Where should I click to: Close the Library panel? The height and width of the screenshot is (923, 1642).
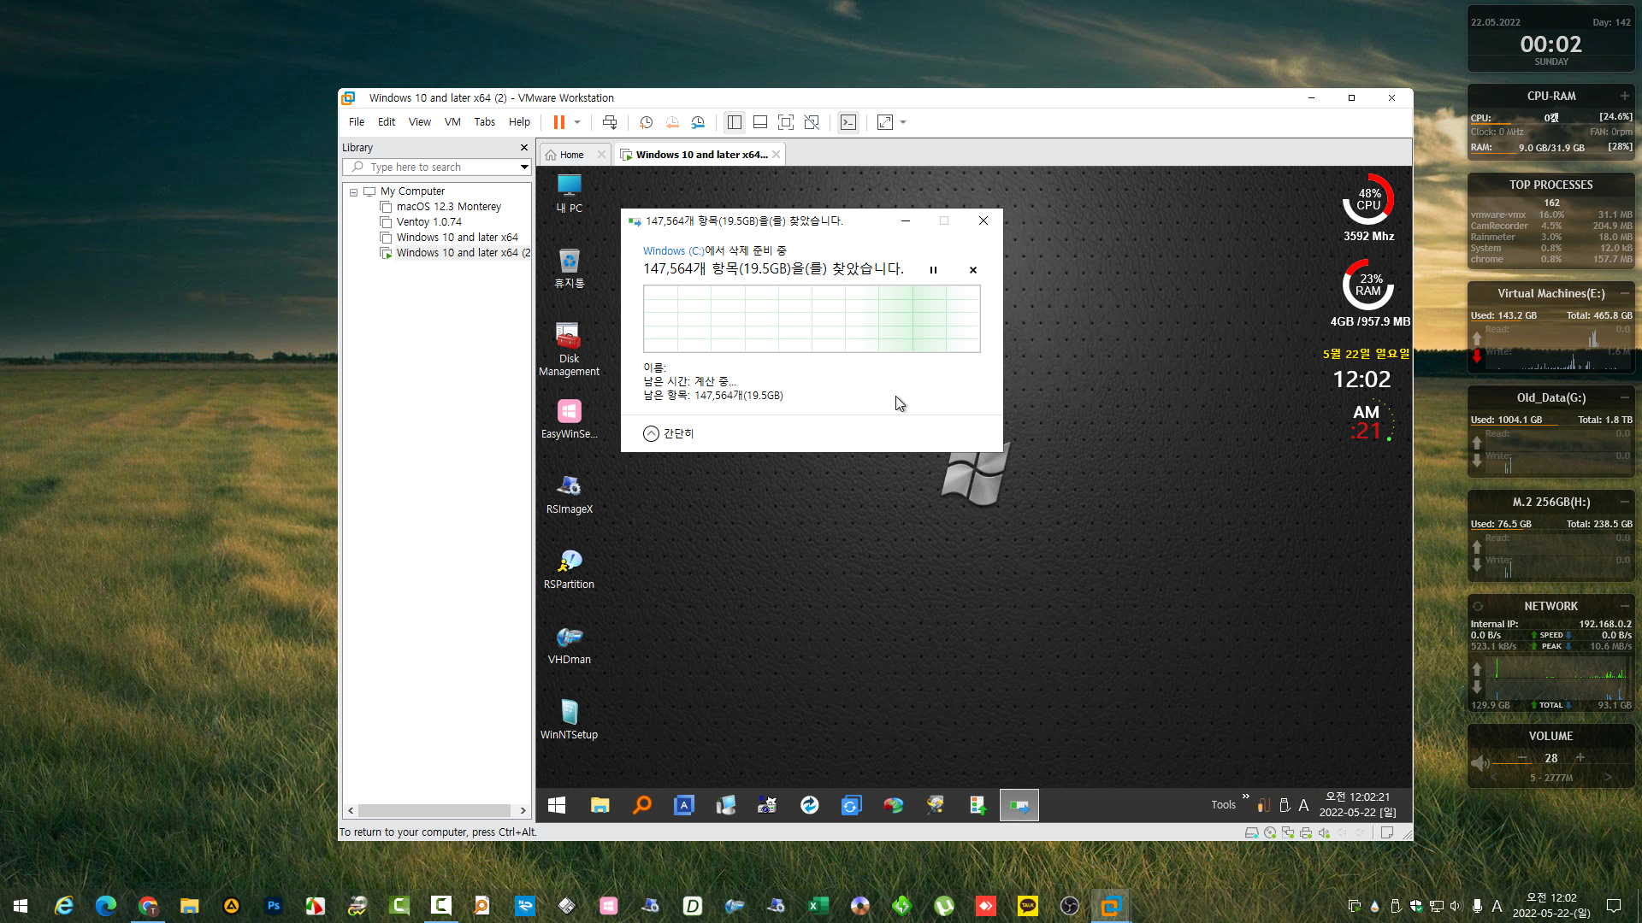coord(524,148)
